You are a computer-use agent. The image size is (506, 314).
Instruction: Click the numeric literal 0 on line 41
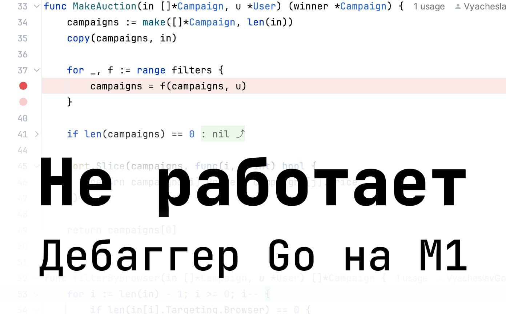192,134
